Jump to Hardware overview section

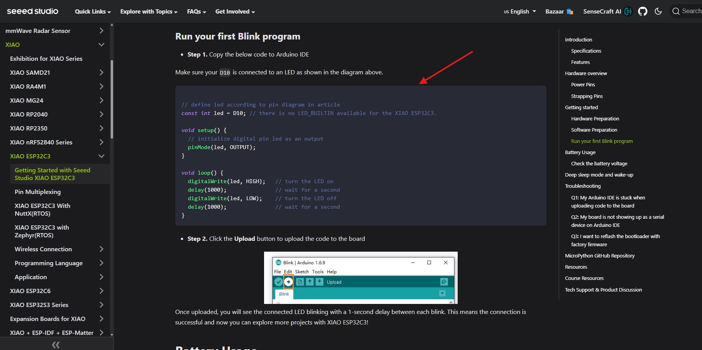coord(586,73)
